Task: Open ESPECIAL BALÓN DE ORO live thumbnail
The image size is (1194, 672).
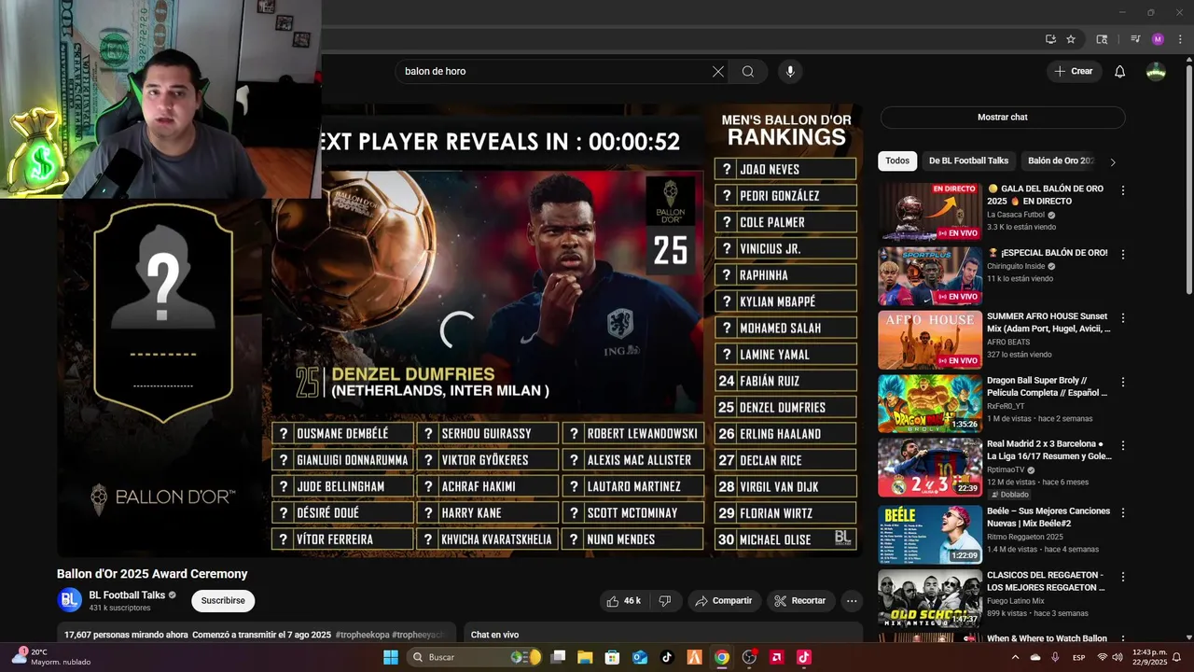Action: tap(930, 276)
